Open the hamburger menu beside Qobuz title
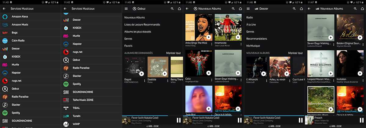 coord(126,9)
